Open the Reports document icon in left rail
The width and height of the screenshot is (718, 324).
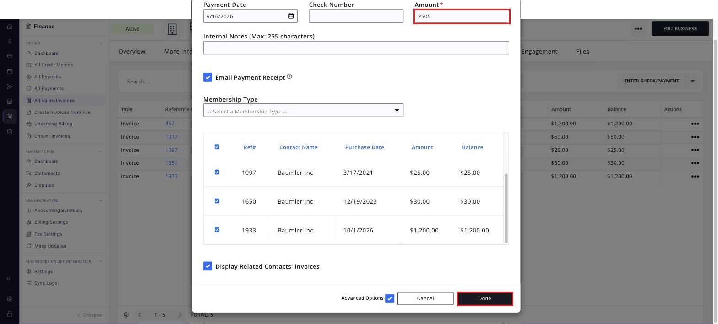pyautogui.click(x=10, y=131)
